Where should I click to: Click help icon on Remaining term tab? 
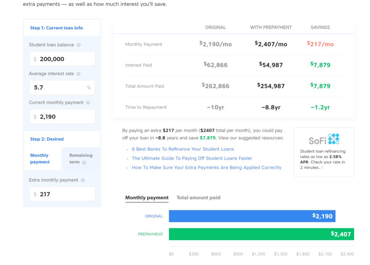point(84,163)
